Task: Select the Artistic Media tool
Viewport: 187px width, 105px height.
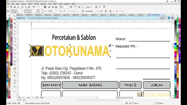Action: coord(15,34)
